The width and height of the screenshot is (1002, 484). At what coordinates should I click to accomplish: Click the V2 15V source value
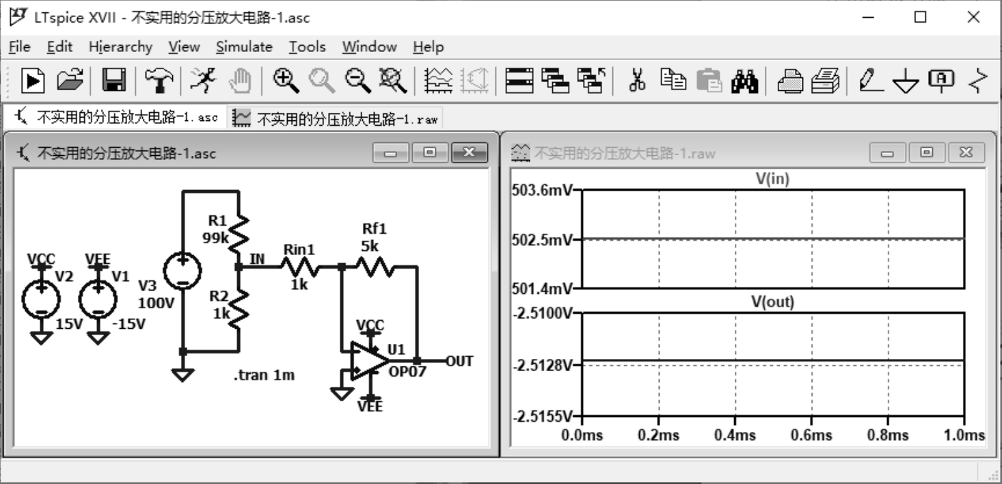pyautogui.click(x=69, y=324)
